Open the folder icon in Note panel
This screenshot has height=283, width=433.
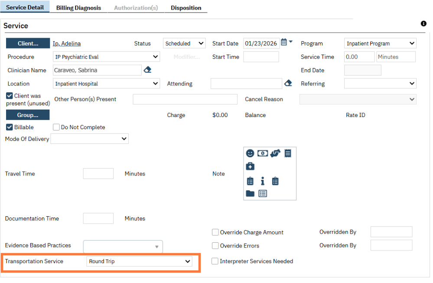pyautogui.click(x=250, y=193)
